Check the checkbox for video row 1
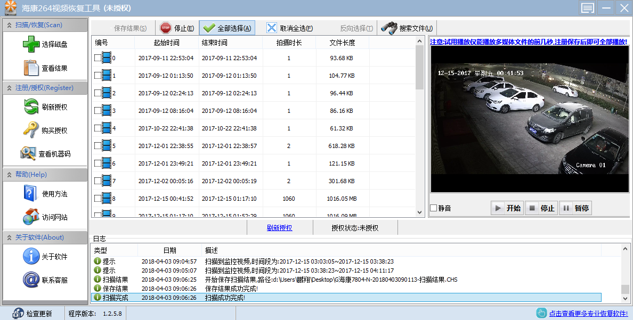 click(98, 75)
